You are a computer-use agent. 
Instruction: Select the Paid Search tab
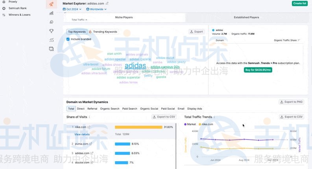coord(130,109)
